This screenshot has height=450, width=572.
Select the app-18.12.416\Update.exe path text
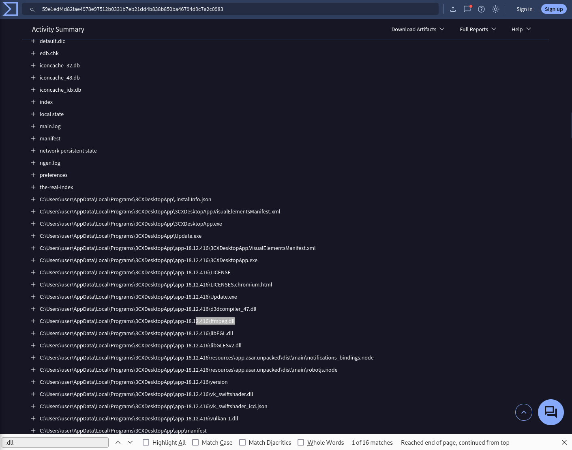click(138, 297)
